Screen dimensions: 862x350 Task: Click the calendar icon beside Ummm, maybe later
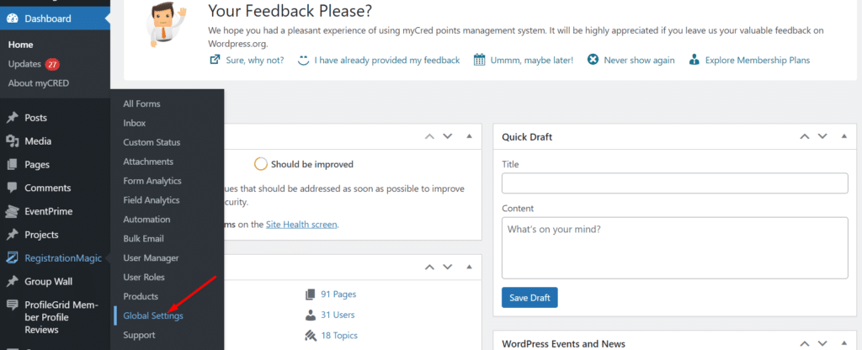tap(479, 60)
